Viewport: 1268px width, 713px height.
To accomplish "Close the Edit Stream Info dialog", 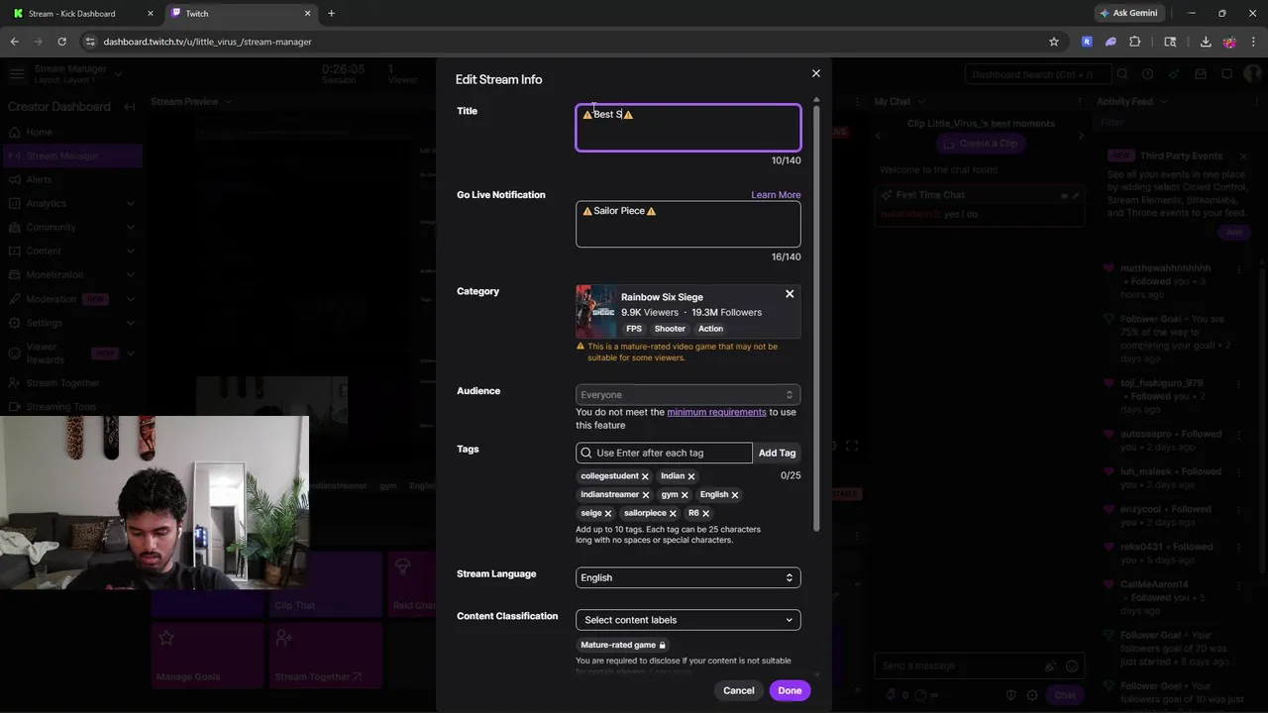I will 816,73.
